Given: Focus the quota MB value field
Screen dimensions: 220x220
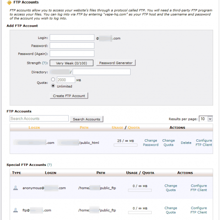Looking at the screenshot, I should [x=66, y=80].
